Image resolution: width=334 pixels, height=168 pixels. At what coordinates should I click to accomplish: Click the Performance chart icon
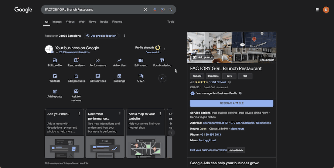pyautogui.click(x=98, y=61)
